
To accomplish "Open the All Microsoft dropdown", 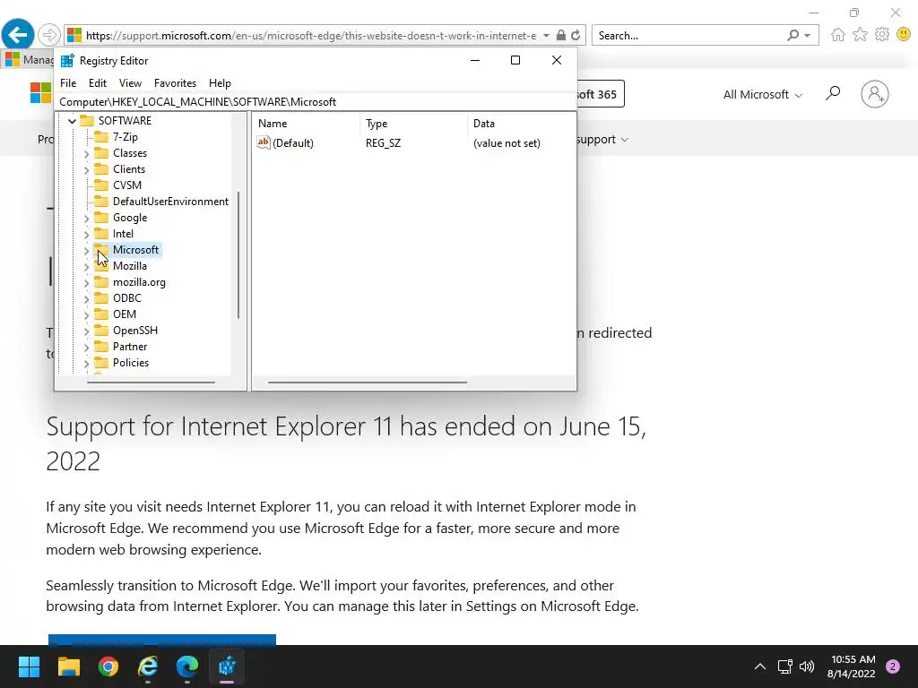I will pos(762,94).
